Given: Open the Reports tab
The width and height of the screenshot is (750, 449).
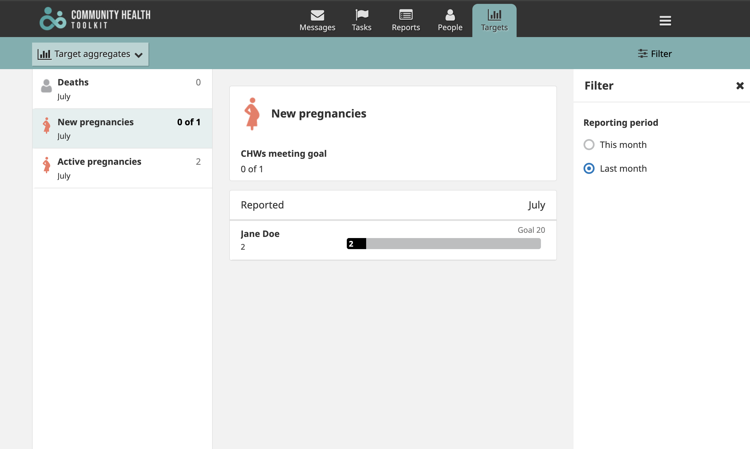Looking at the screenshot, I should pyautogui.click(x=406, y=20).
